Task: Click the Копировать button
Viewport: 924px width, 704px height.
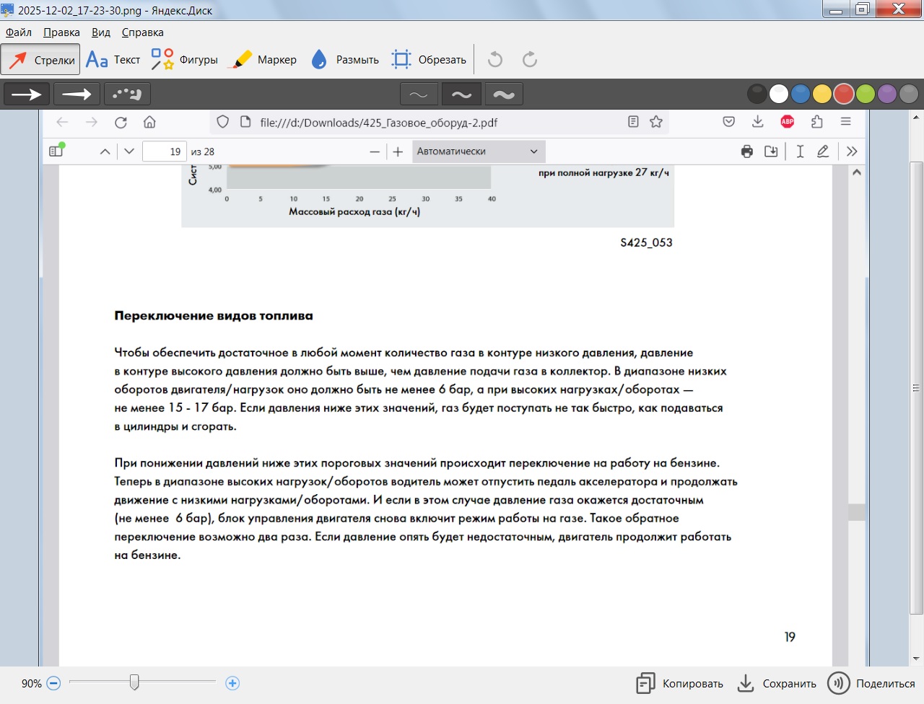Action: (679, 684)
